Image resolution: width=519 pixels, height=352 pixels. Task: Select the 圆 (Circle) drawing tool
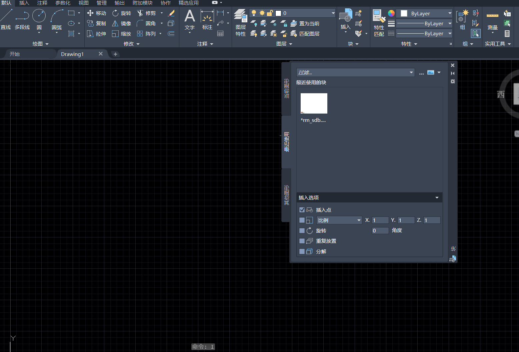pos(39,19)
